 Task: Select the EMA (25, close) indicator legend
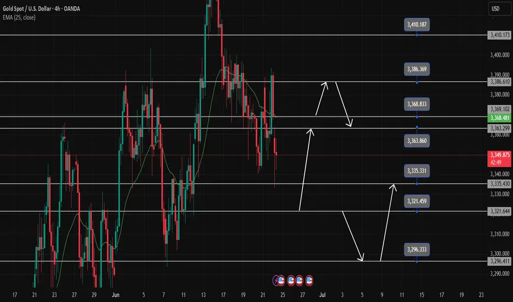pyautogui.click(x=19, y=18)
